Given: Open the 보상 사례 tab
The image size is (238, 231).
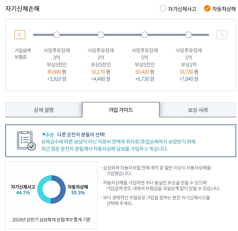Looking at the screenshot, I should click(x=198, y=110).
